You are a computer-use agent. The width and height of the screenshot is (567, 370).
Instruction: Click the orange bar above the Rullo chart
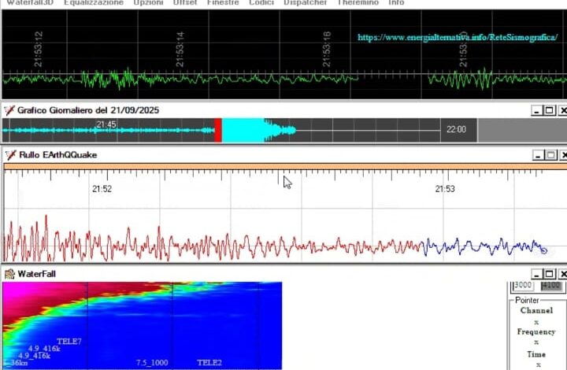click(x=283, y=166)
